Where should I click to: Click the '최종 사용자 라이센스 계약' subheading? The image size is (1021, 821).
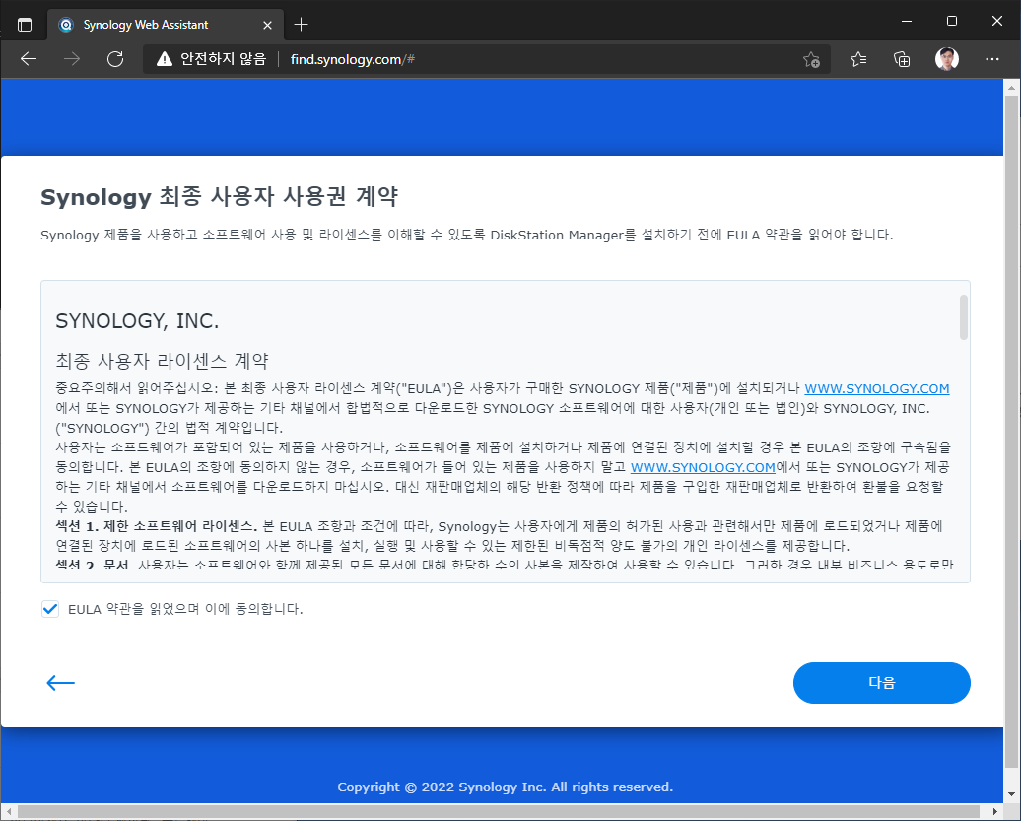click(x=163, y=361)
